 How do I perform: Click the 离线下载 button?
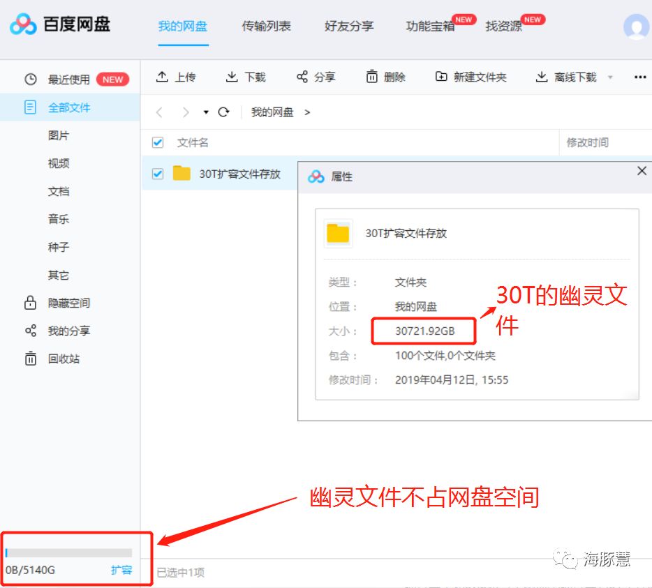click(566, 77)
